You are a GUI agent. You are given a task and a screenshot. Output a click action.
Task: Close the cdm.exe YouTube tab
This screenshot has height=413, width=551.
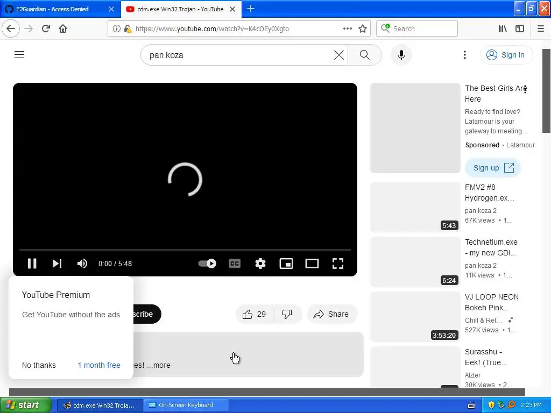(x=232, y=9)
